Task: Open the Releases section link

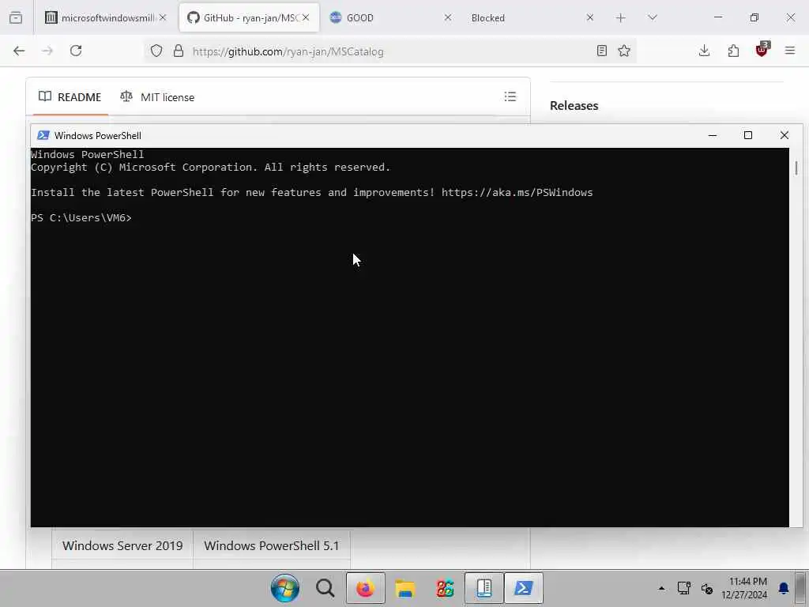Action: coord(574,106)
